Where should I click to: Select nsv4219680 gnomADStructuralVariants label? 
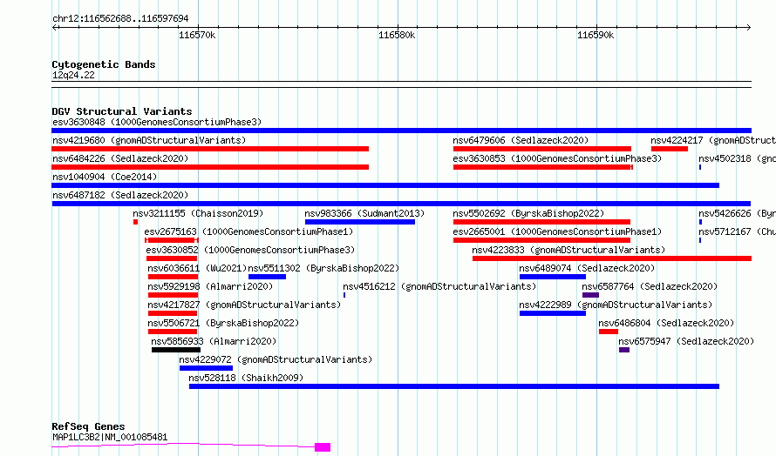[149, 140]
